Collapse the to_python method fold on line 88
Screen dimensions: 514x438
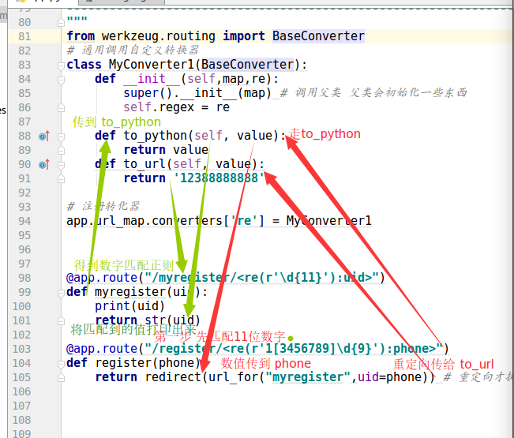61,137
